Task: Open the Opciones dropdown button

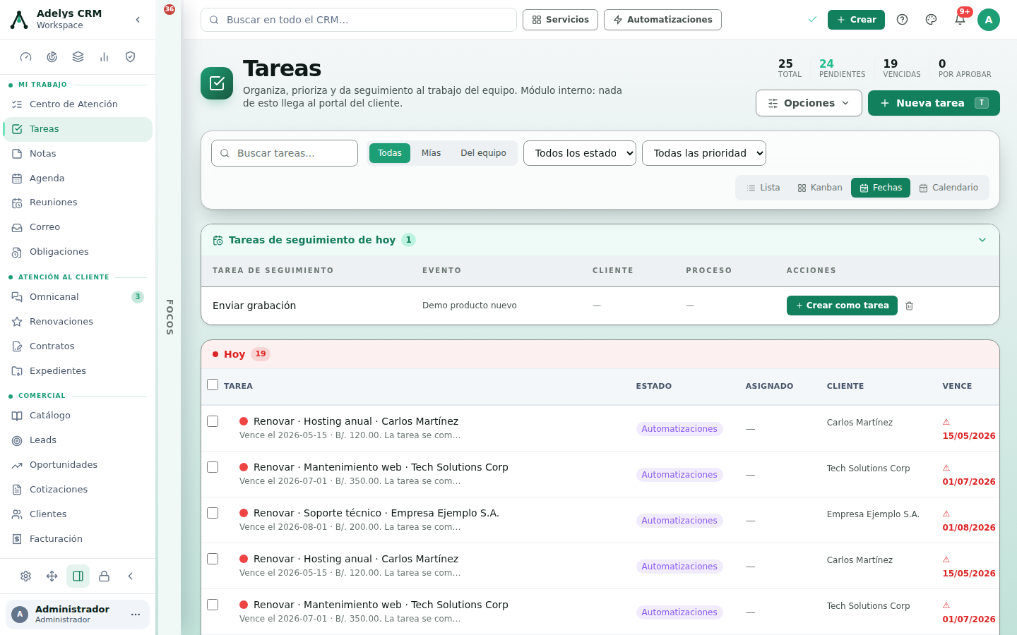Action: [x=809, y=103]
